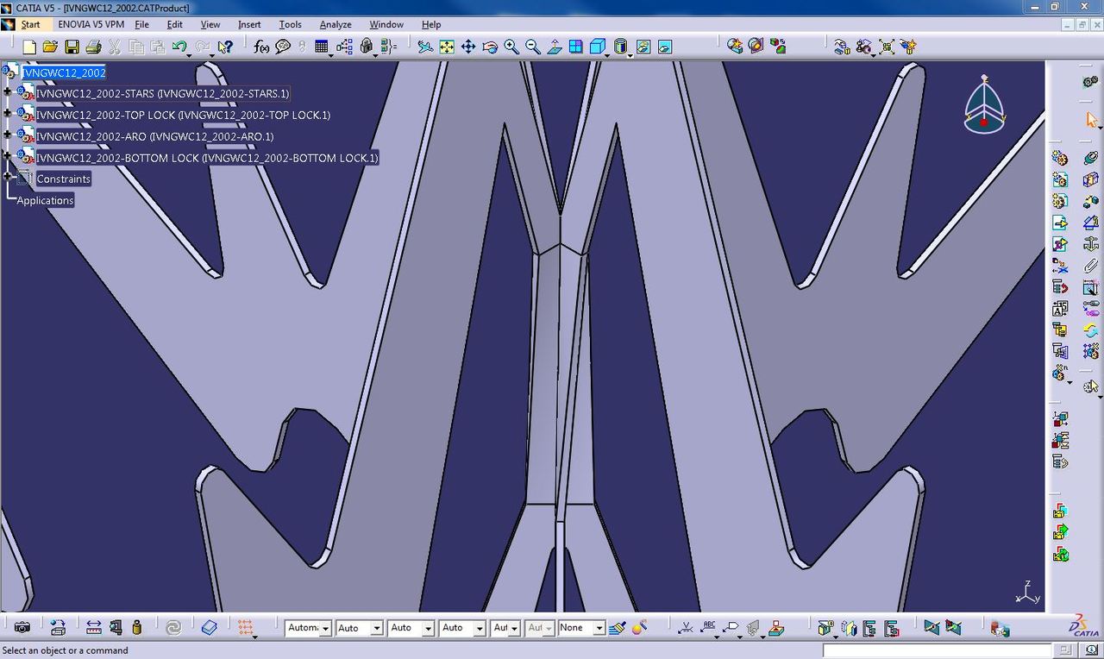Open the first Auto dropdown after the fill color box
Image resolution: width=1104 pixels, height=659 pixels.
[377, 629]
